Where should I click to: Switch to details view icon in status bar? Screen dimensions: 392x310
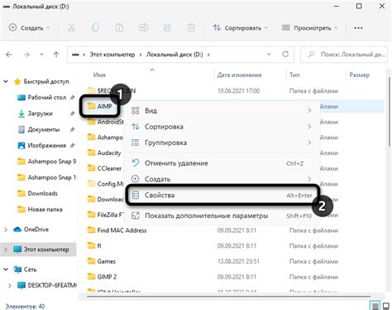pyautogui.click(x=375, y=306)
